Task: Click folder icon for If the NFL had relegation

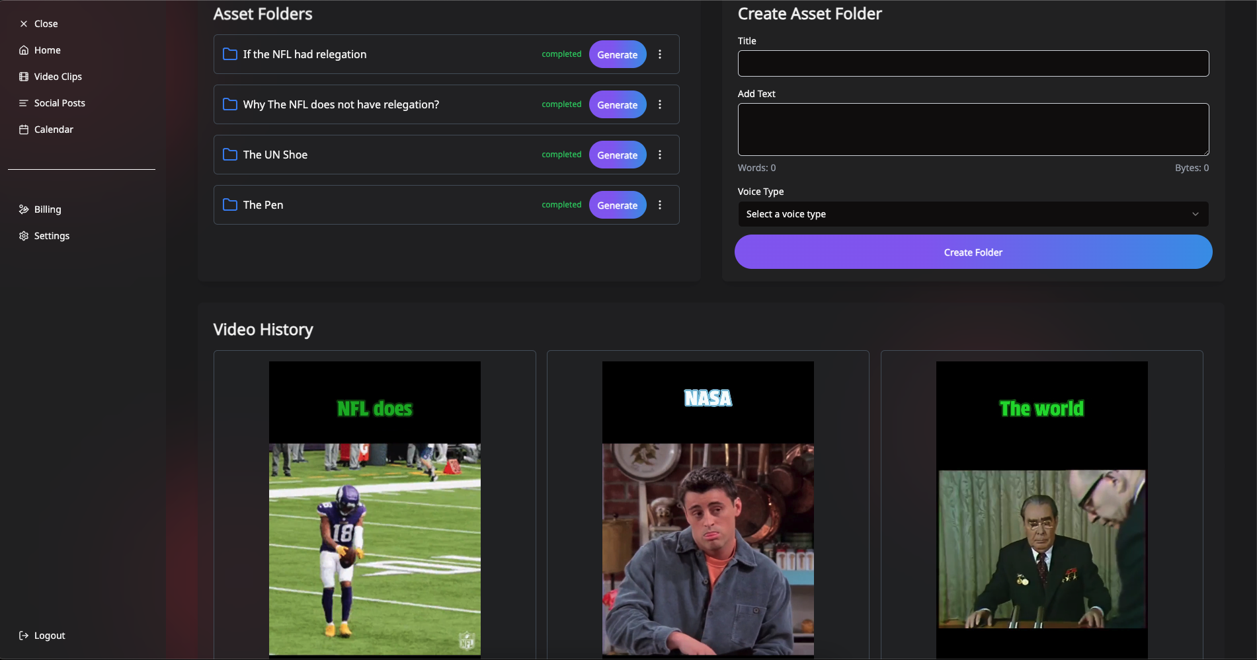Action: coord(230,54)
